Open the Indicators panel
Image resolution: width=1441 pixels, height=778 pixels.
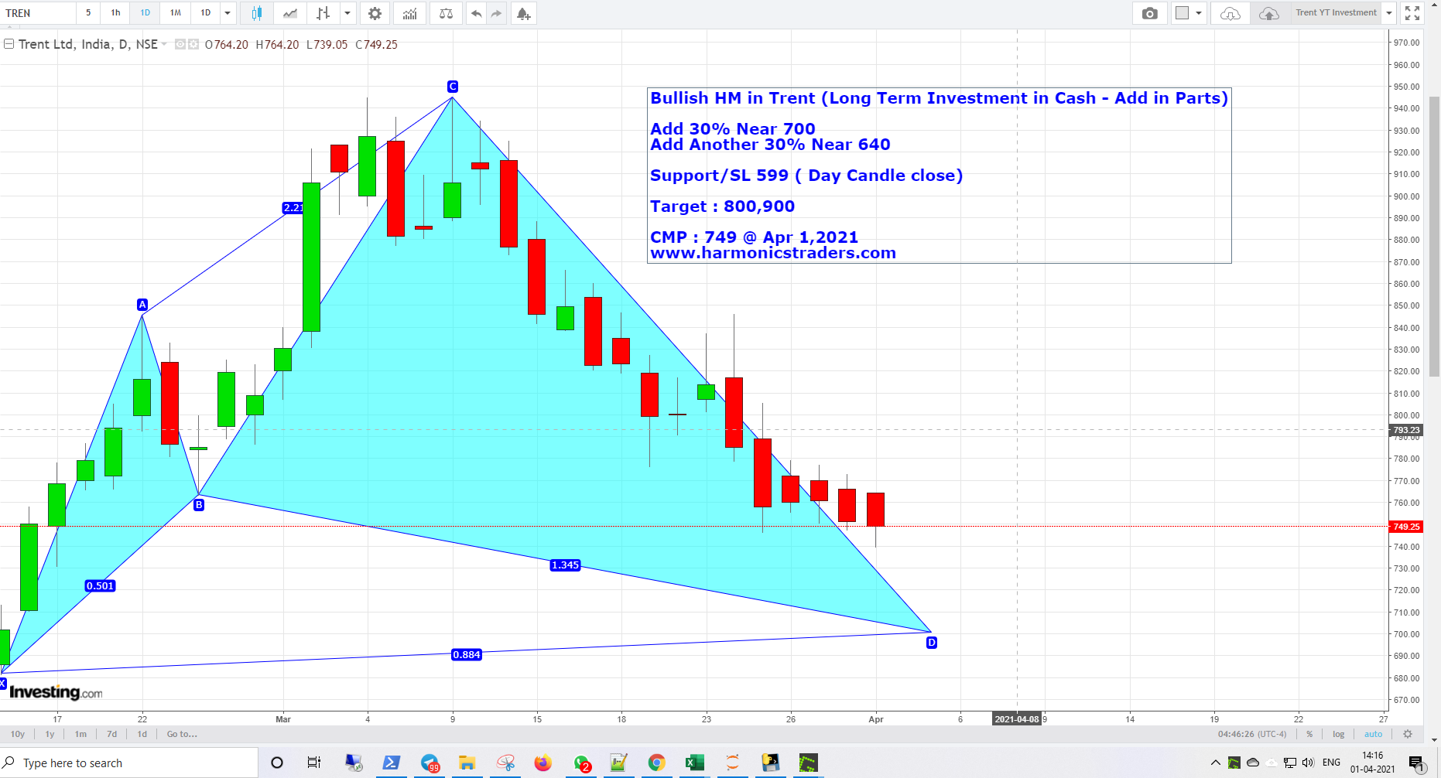pos(409,13)
